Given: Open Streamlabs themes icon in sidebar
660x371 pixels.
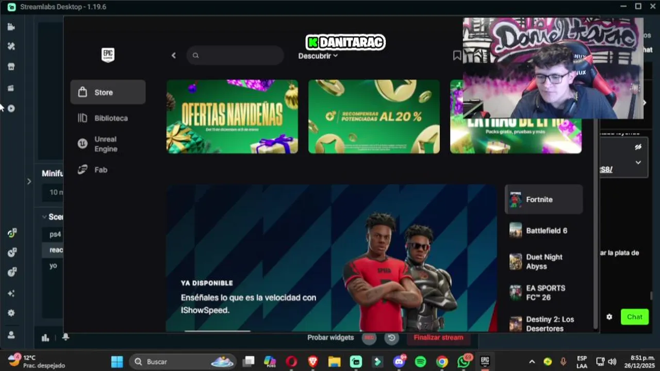Looking at the screenshot, I should pyautogui.click(x=11, y=46).
